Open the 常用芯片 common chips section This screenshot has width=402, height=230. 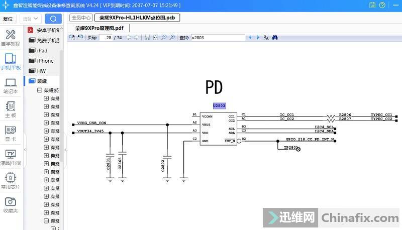(x=11, y=180)
